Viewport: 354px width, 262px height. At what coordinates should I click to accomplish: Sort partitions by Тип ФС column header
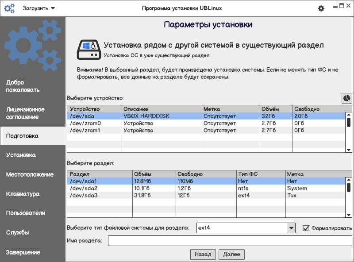[261, 174]
